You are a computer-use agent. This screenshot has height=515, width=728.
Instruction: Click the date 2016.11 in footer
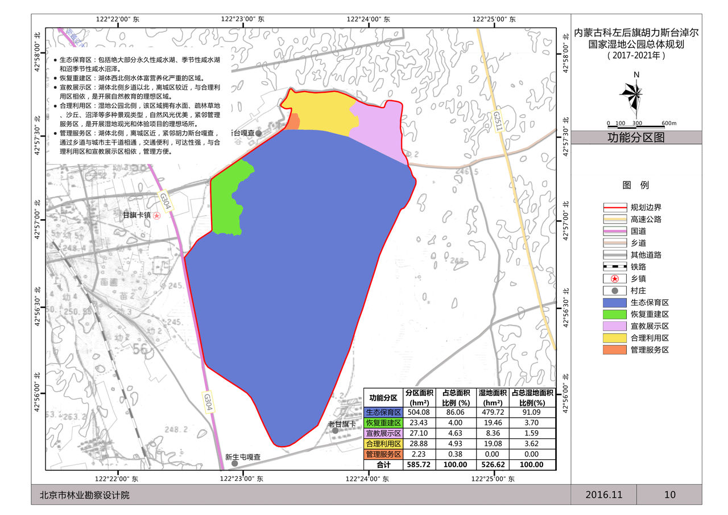(x=604, y=495)
